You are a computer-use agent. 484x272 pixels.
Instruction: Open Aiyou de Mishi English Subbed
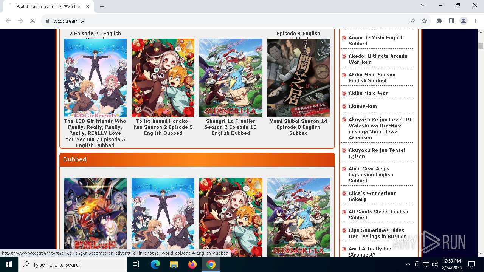pos(376,40)
